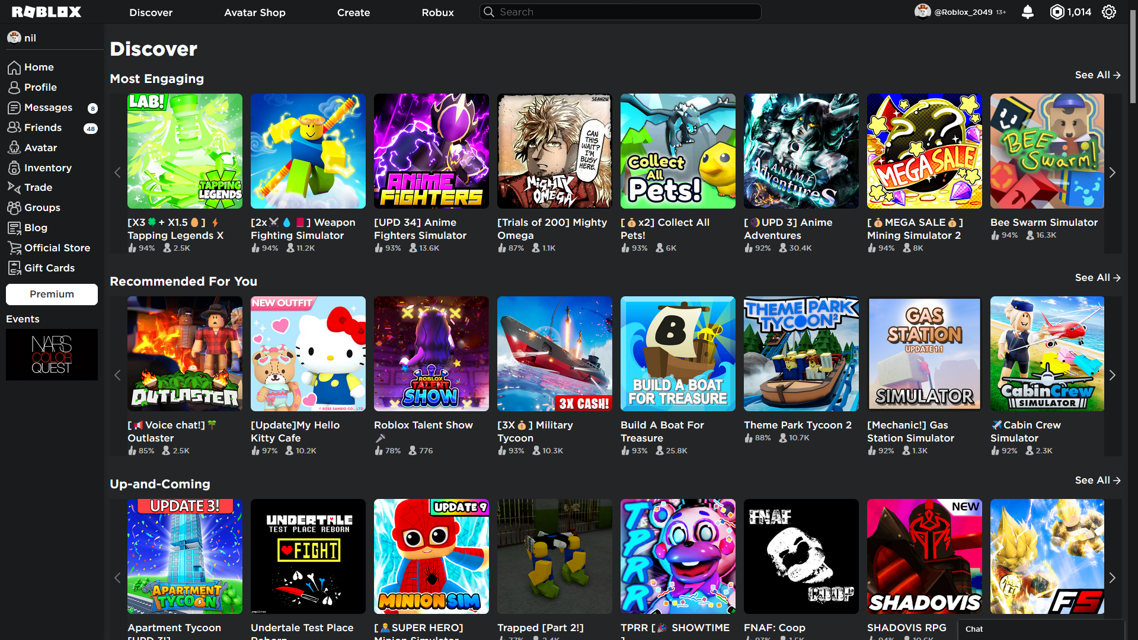Open the Gas Station Simulator thumbnail
This screenshot has width=1138, height=640.
925,354
